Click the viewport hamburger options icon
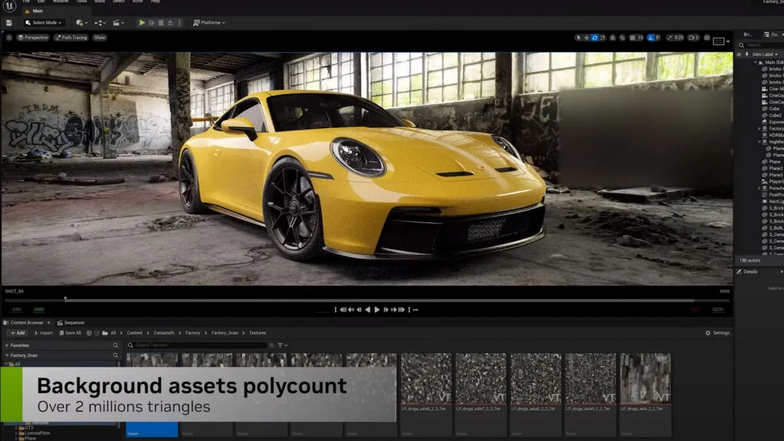This screenshot has height=441, width=784. pyautogui.click(x=9, y=38)
